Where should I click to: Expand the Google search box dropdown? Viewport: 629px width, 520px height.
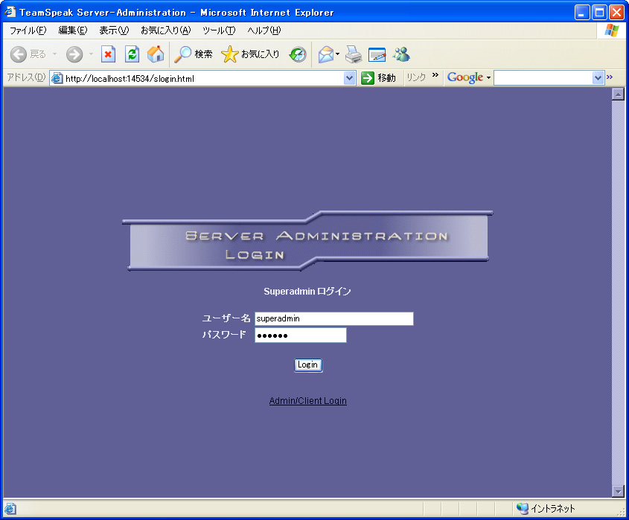pos(598,78)
